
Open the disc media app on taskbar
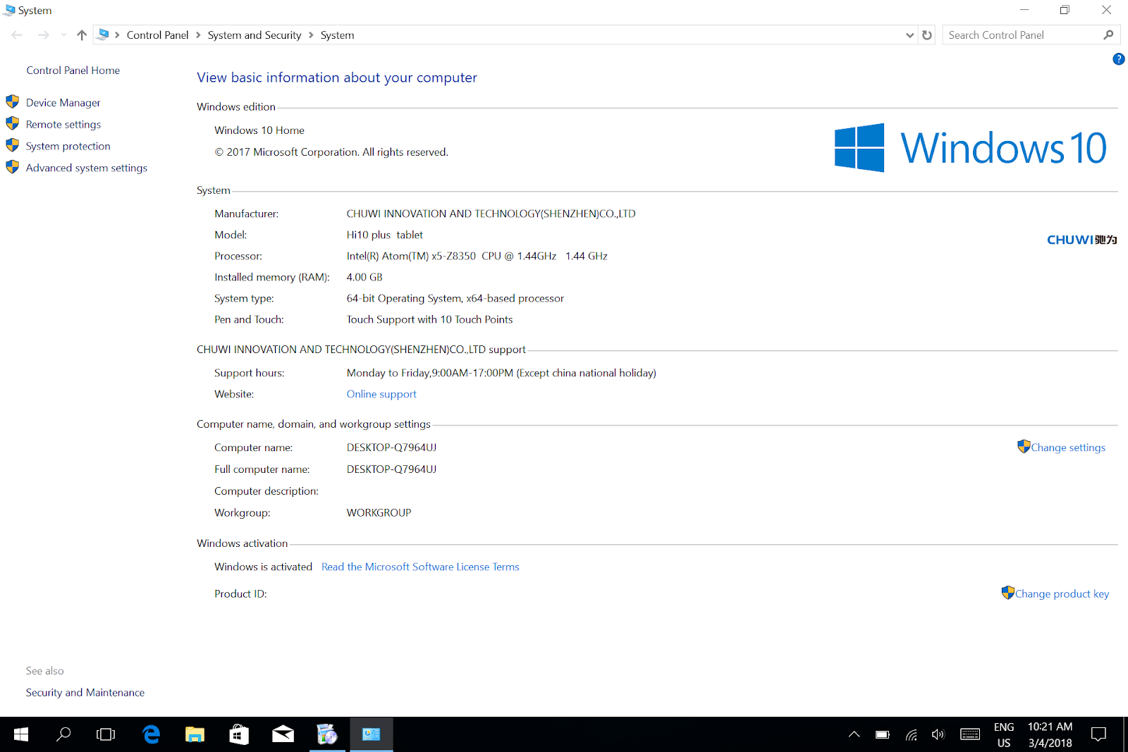tap(327, 735)
